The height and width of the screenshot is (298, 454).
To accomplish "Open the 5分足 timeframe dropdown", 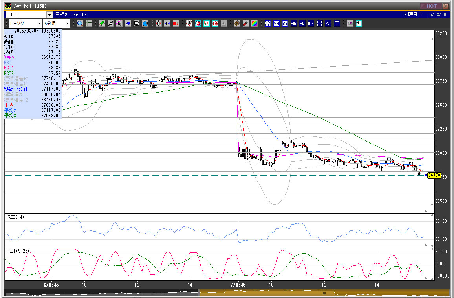I will (x=57, y=23).
